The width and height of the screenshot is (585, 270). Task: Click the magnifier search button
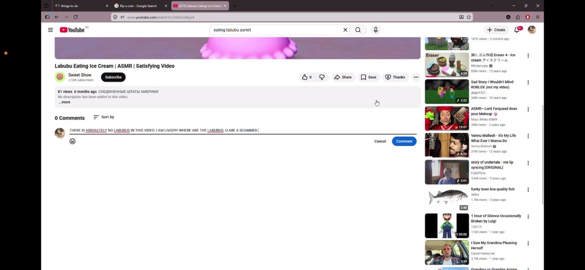tap(358, 30)
